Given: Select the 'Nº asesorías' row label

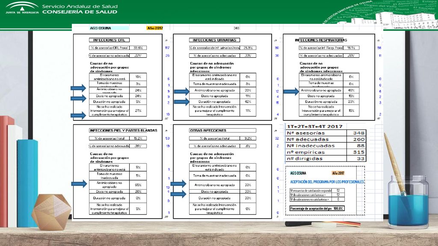Looking at the screenshot, I should 316,133.
